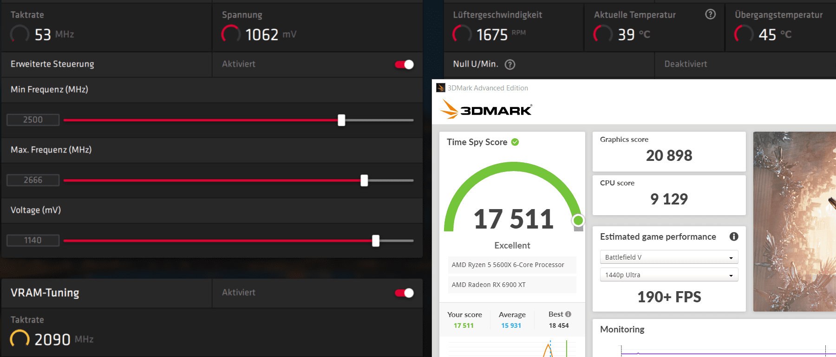836x357 pixels.
Task: Open the Battlefield V game dropdown
Action: [669, 257]
